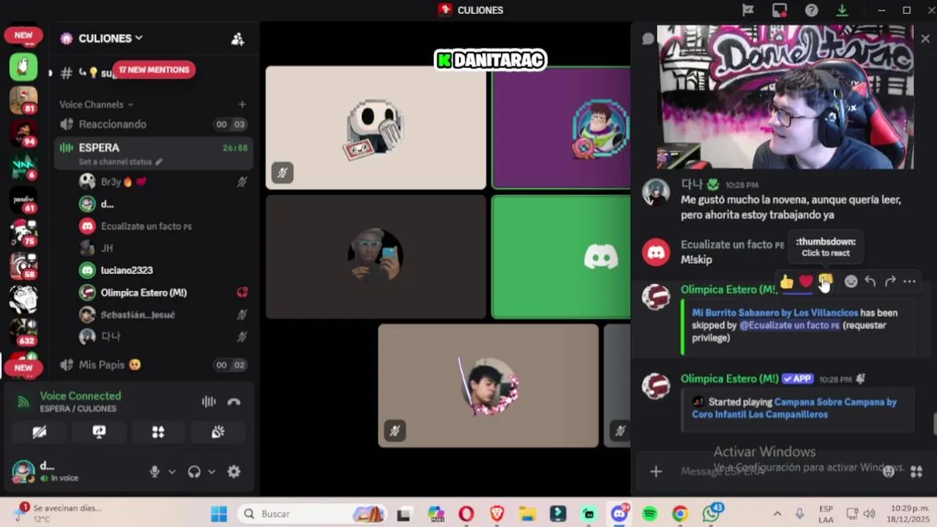
Task: Set a channel status for ESPERA
Action: pos(121,162)
